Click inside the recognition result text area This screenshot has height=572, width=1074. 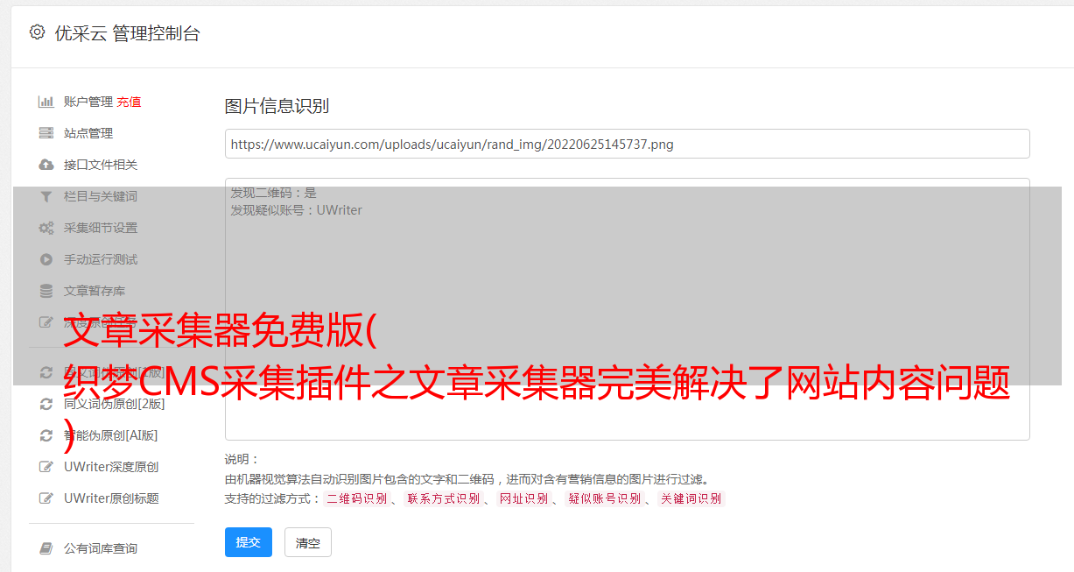point(627,308)
